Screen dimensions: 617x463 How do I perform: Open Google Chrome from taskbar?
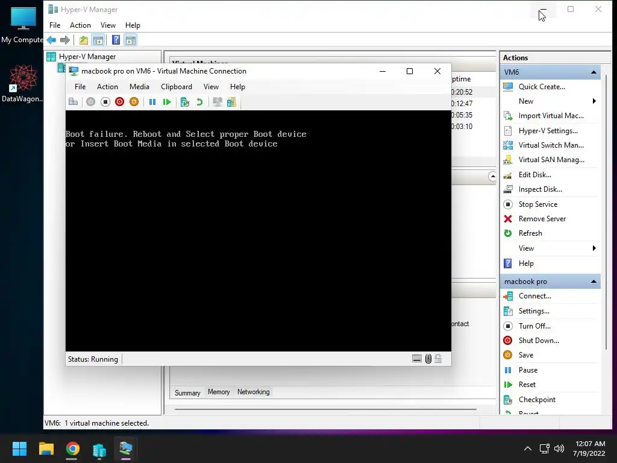(x=72, y=449)
